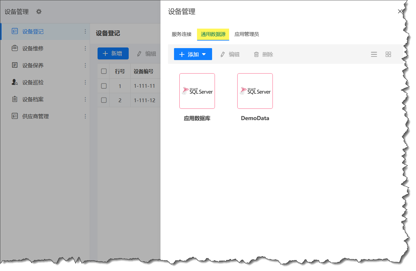Select the DemoData SQL Server thumbnail
416x271 pixels.
coord(255,91)
